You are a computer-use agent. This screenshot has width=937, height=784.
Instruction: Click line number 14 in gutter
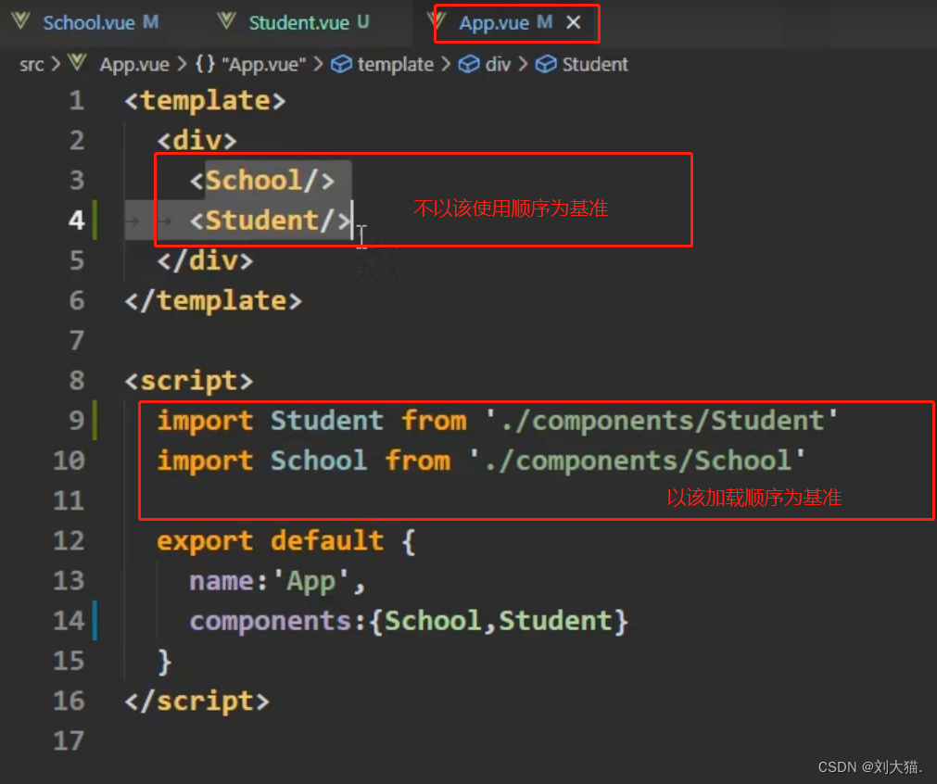click(69, 621)
